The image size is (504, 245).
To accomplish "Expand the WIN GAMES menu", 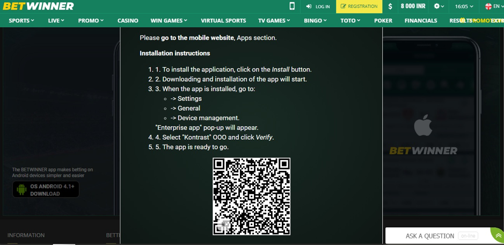I will point(169,20).
